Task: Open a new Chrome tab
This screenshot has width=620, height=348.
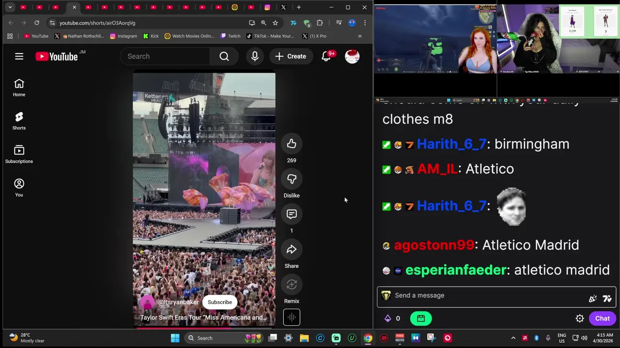Action: click(x=299, y=7)
